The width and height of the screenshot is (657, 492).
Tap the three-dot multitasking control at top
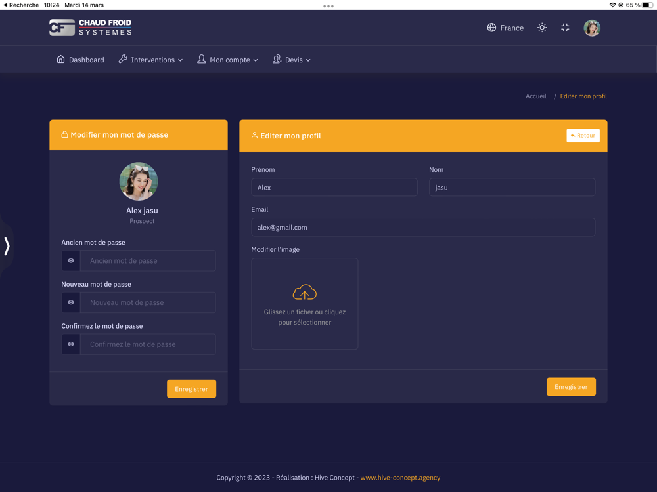[328, 6]
